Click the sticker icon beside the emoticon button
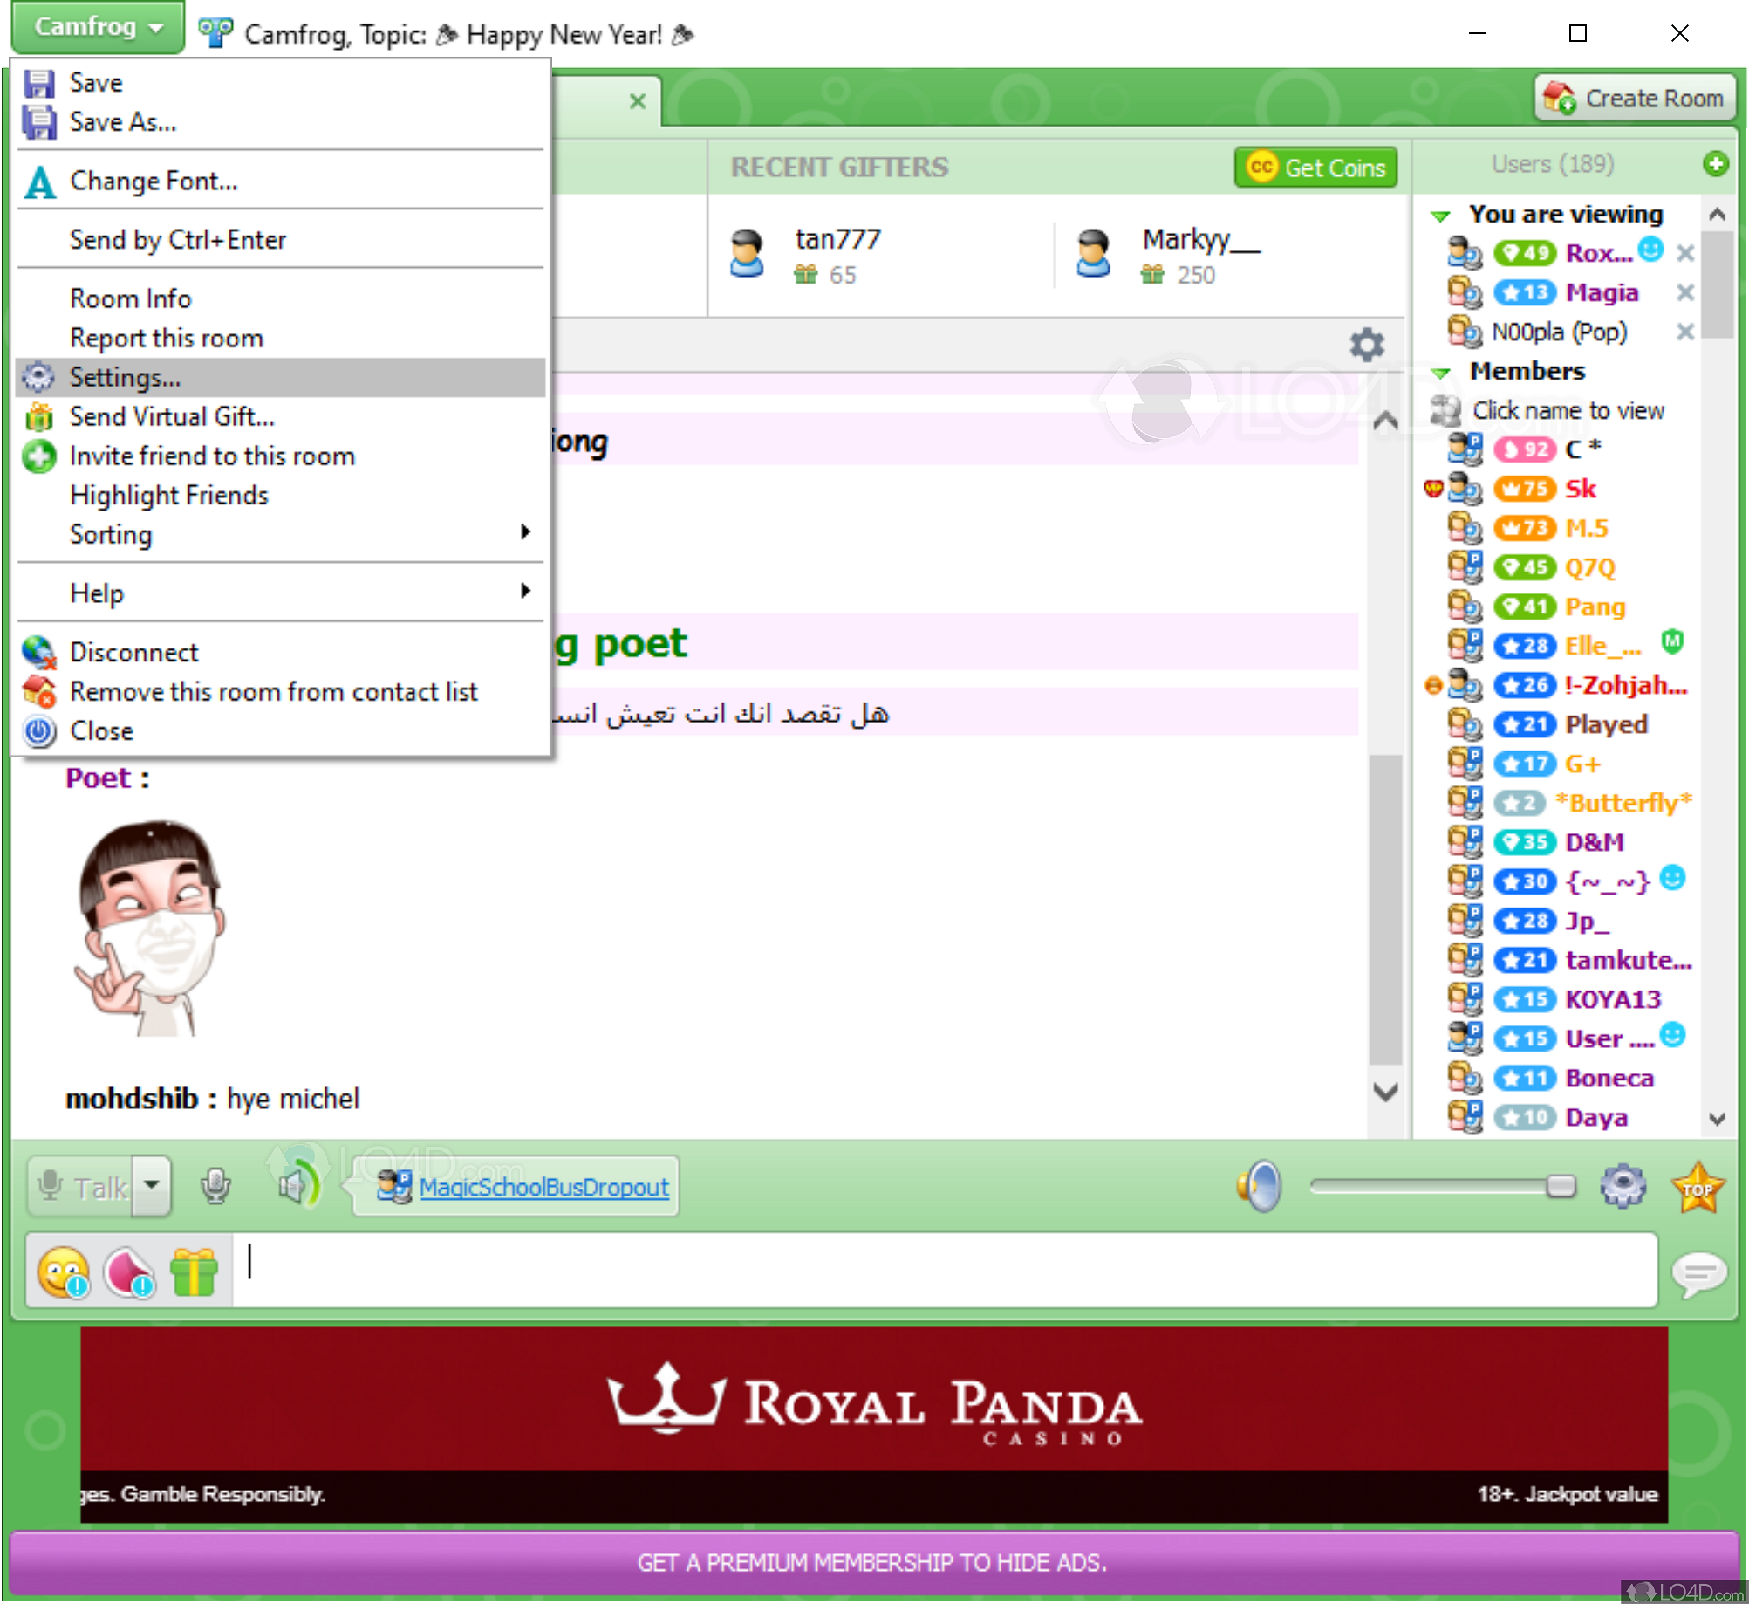Viewport: 1749px width, 1604px height. coord(127,1271)
